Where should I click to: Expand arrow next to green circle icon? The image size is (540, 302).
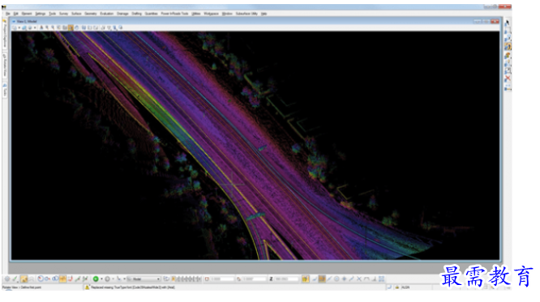(x=101, y=279)
